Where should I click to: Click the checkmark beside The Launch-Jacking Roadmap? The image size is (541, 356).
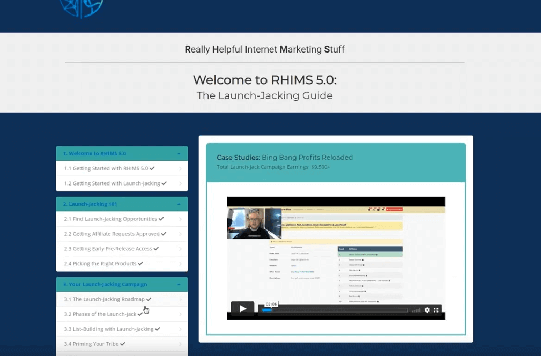pos(149,299)
